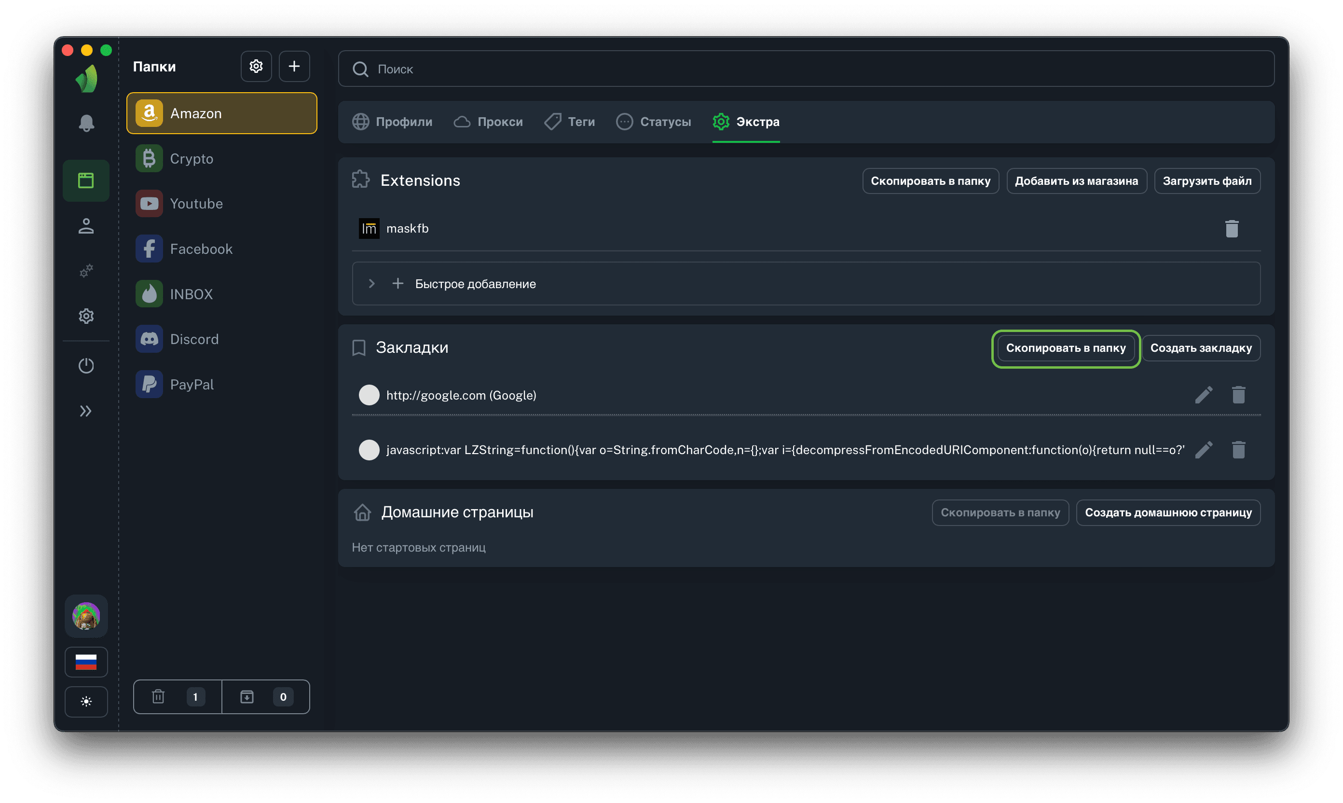Viewport: 1343px width, 803px height.
Task: Switch language via Russian flag button
Action: click(x=86, y=661)
